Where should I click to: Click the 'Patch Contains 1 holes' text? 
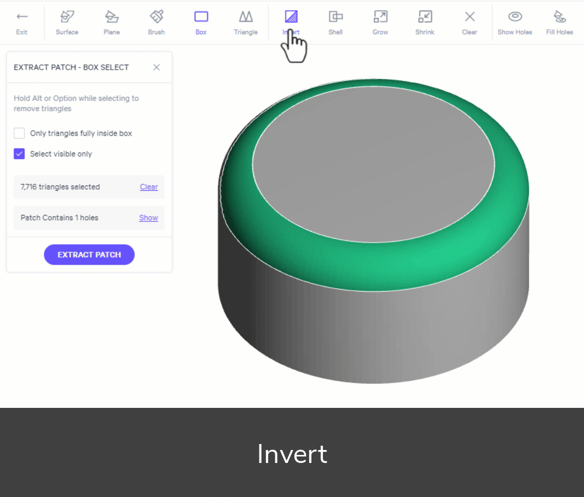[59, 218]
